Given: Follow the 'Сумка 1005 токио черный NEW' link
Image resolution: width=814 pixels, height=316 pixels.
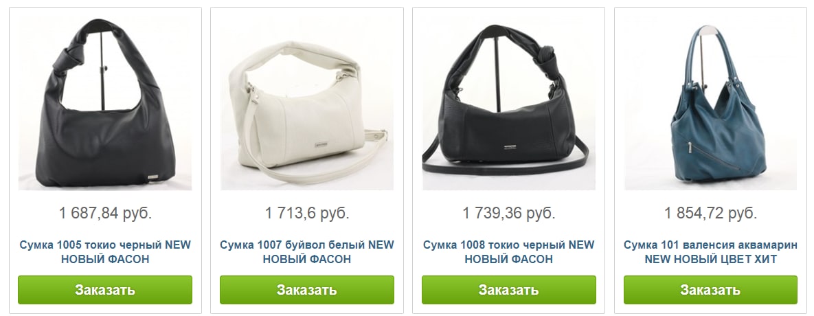Looking at the screenshot, I should tap(105, 245).
